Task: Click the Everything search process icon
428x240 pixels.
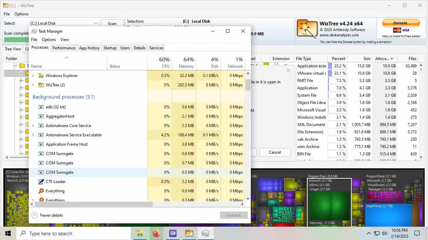Action: click(x=41, y=191)
